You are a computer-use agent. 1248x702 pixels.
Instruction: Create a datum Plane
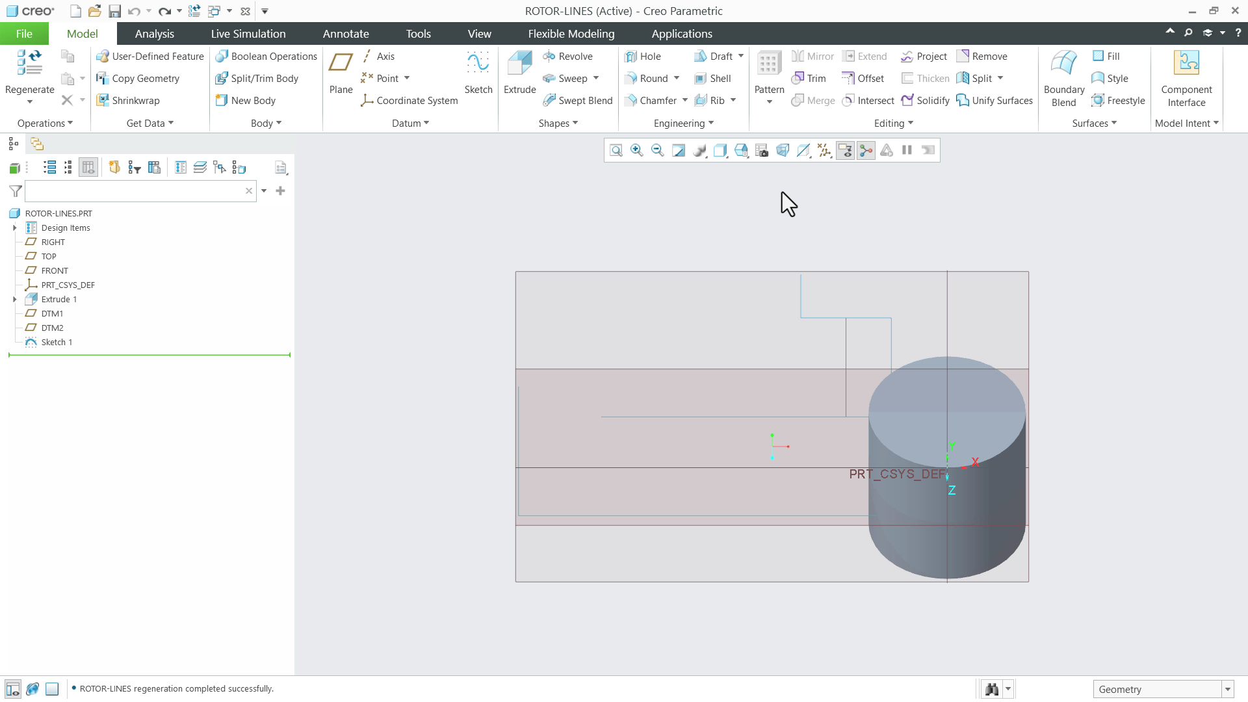click(341, 73)
